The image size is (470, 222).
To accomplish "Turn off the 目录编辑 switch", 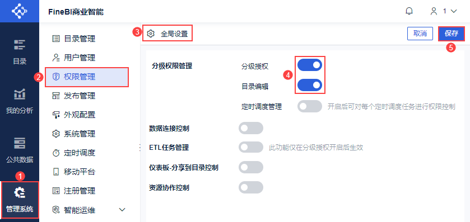I will (x=310, y=85).
